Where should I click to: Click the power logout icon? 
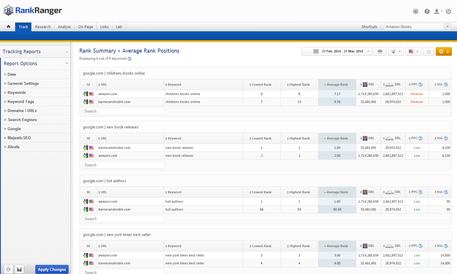448,11
